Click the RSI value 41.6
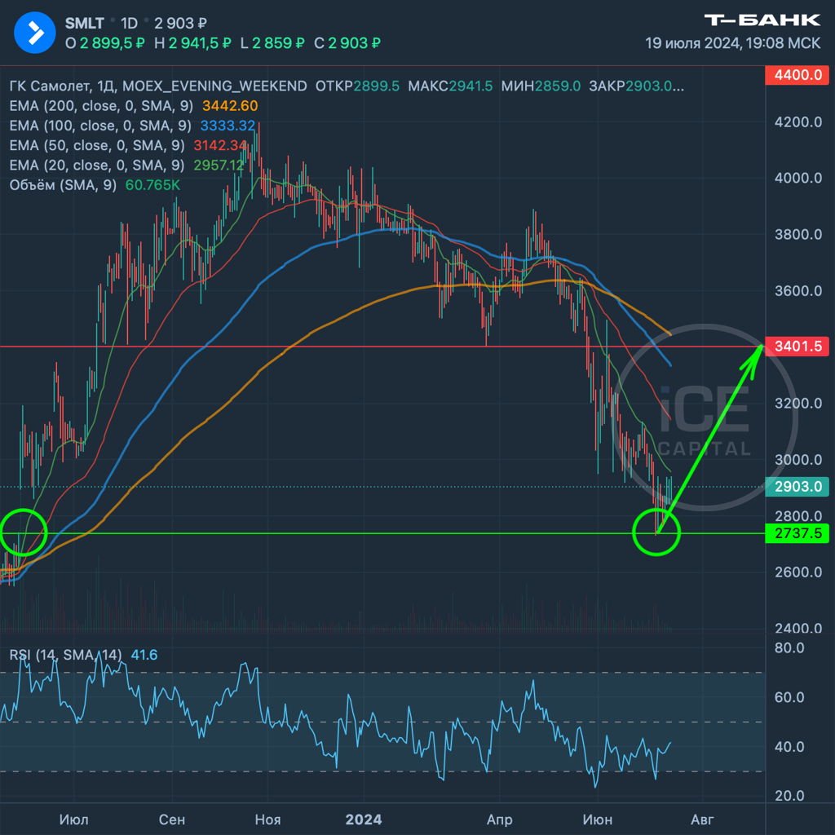The height and width of the screenshot is (835, 835). click(144, 655)
